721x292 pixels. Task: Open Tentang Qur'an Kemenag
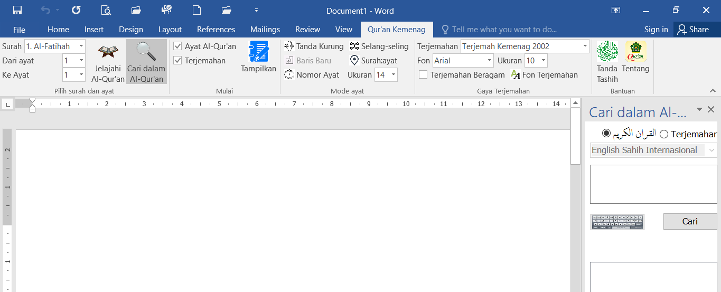(635, 57)
